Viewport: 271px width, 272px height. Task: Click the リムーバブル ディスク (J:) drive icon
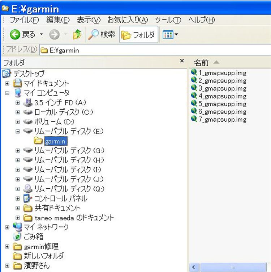pyautogui.click(x=28, y=179)
